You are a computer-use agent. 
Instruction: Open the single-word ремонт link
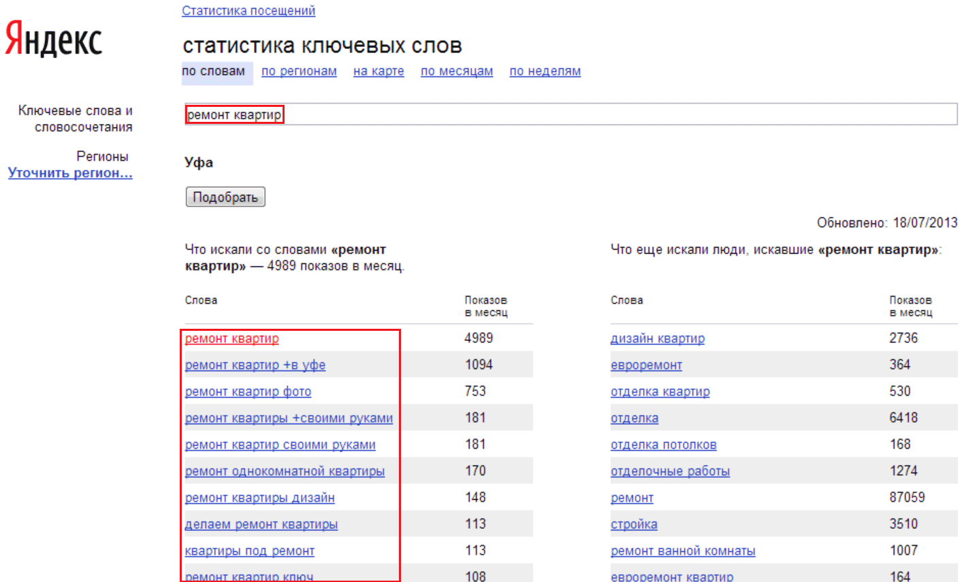(x=632, y=498)
